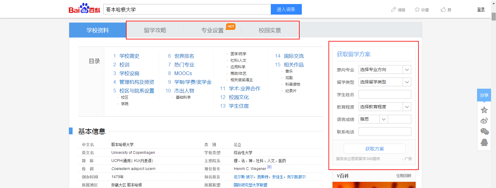Jump to 校训 section in contents
Screen dimensions: 496x188
tap(124, 65)
